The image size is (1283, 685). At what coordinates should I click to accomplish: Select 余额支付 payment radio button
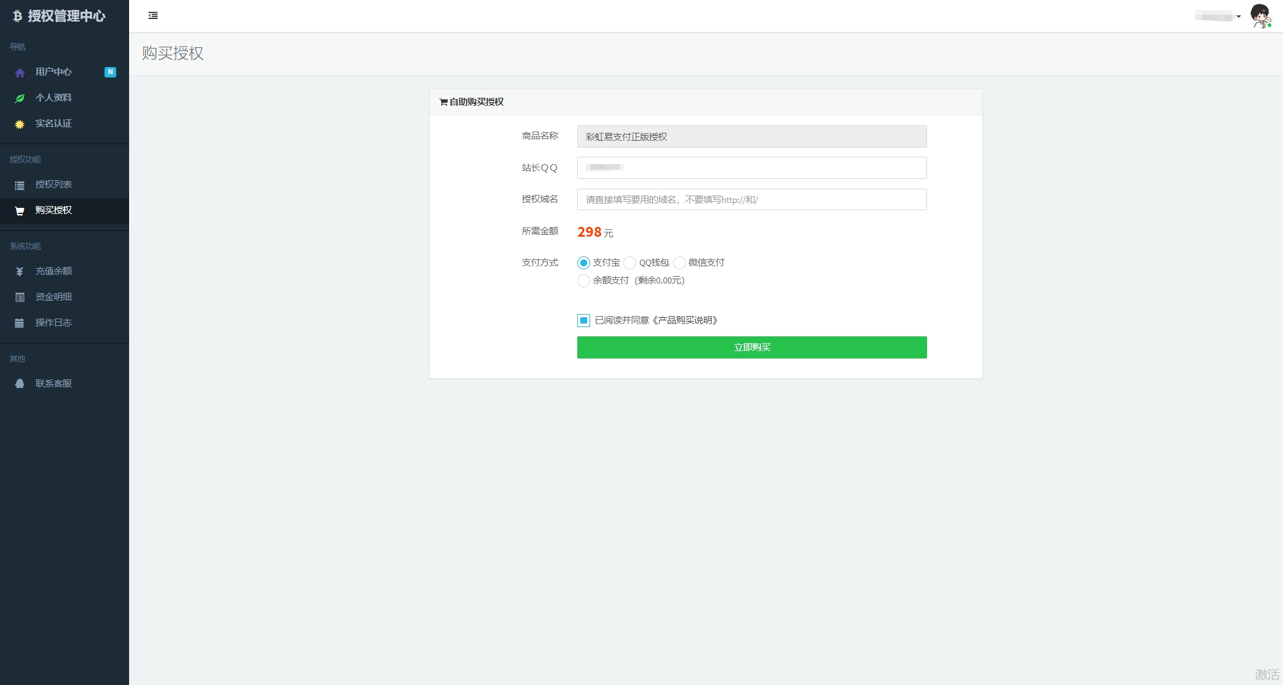[x=583, y=281]
